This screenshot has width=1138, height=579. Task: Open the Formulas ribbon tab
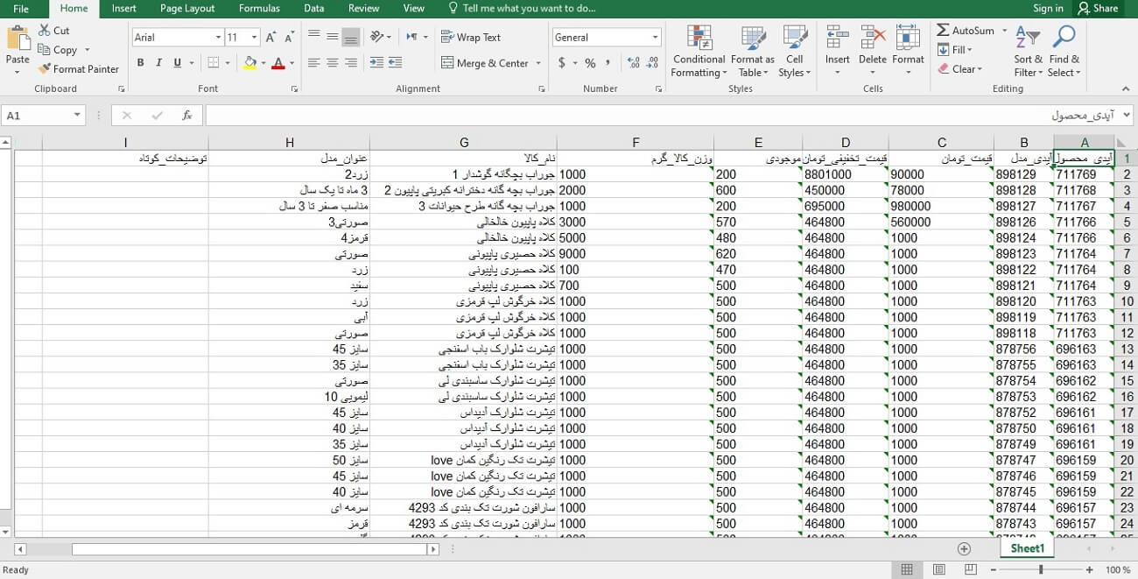pyautogui.click(x=259, y=9)
